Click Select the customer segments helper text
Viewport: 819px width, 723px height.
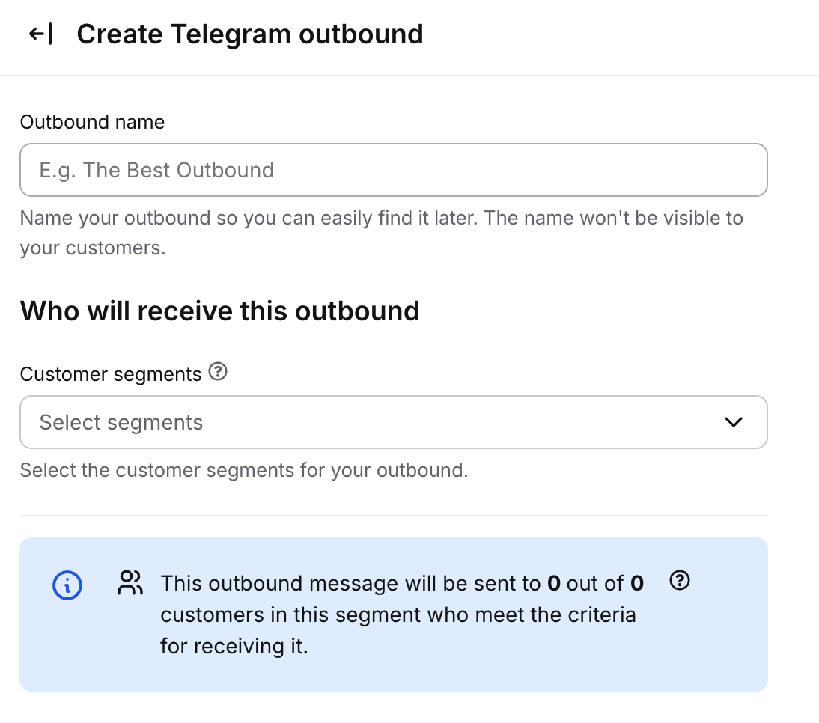[x=243, y=471]
